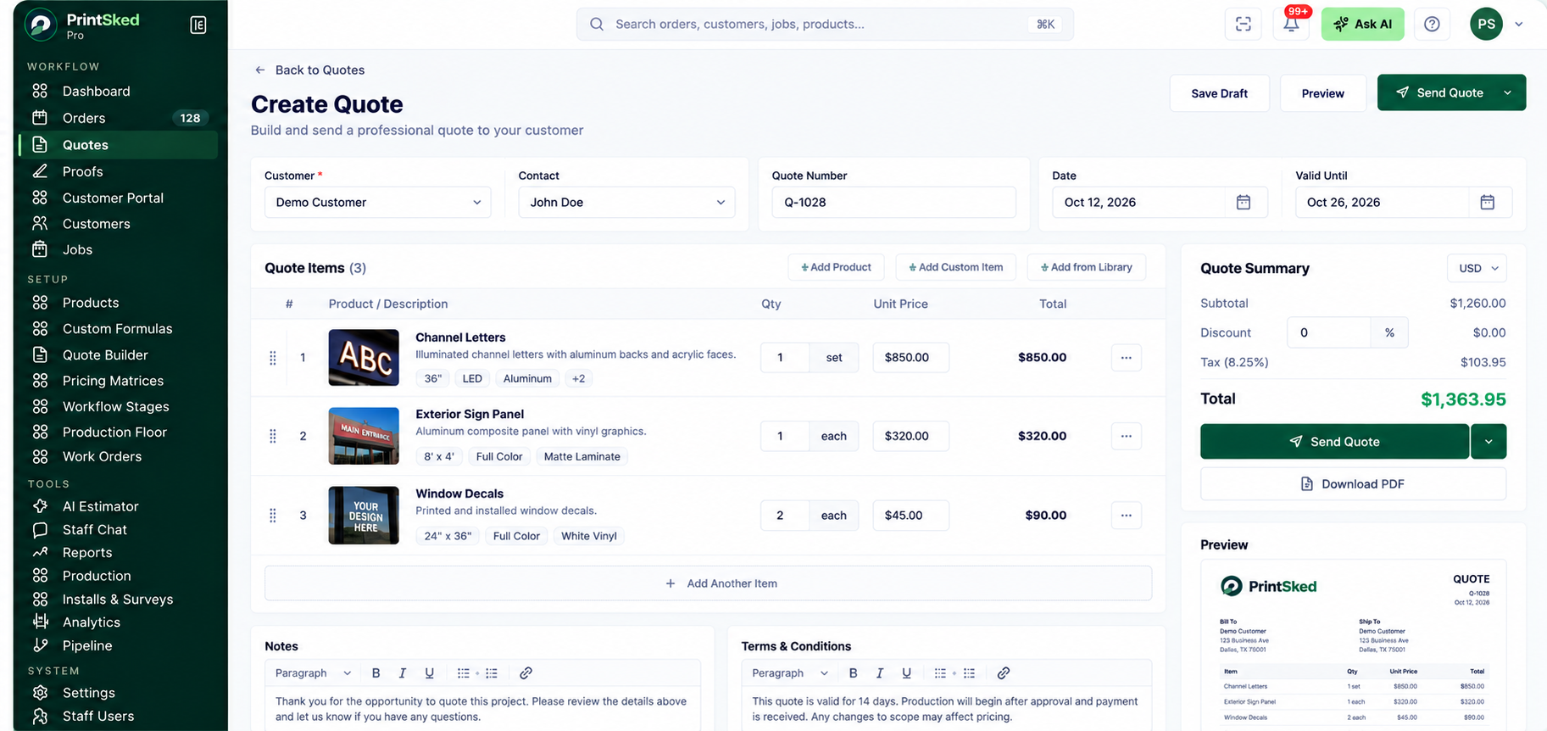Focus the search orders input field
This screenshot has height=731, width=1547.
click(825, 25)
